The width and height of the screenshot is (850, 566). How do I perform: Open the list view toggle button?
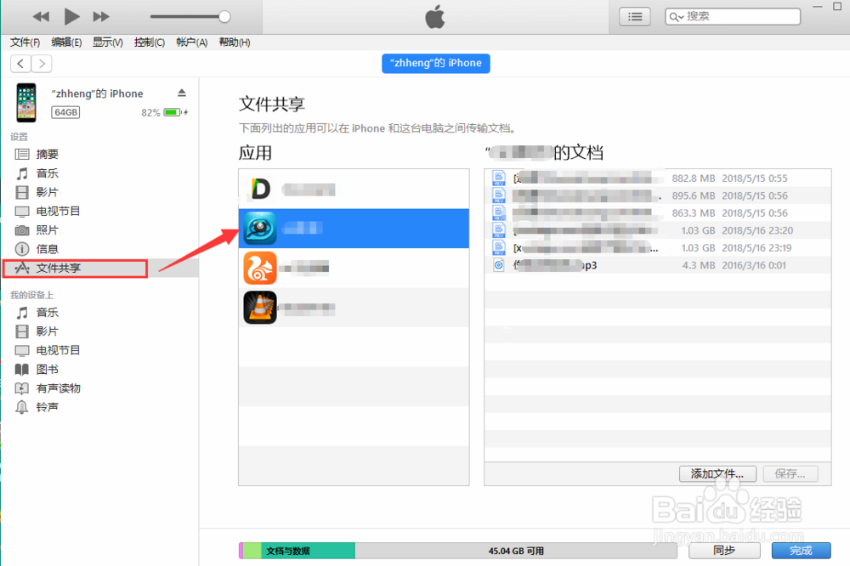(x=635, y=17)
